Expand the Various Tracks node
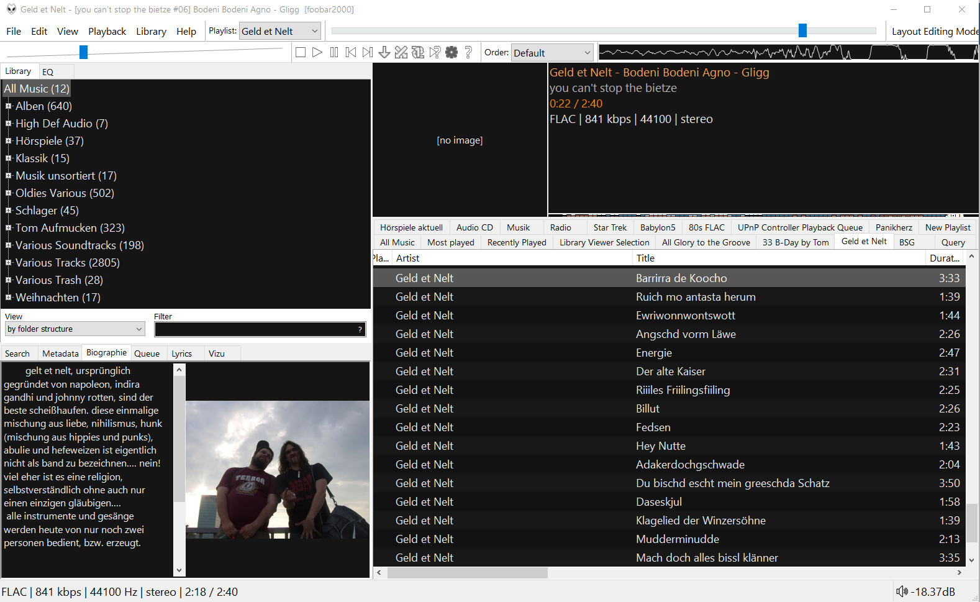 (x=9, y=263)
